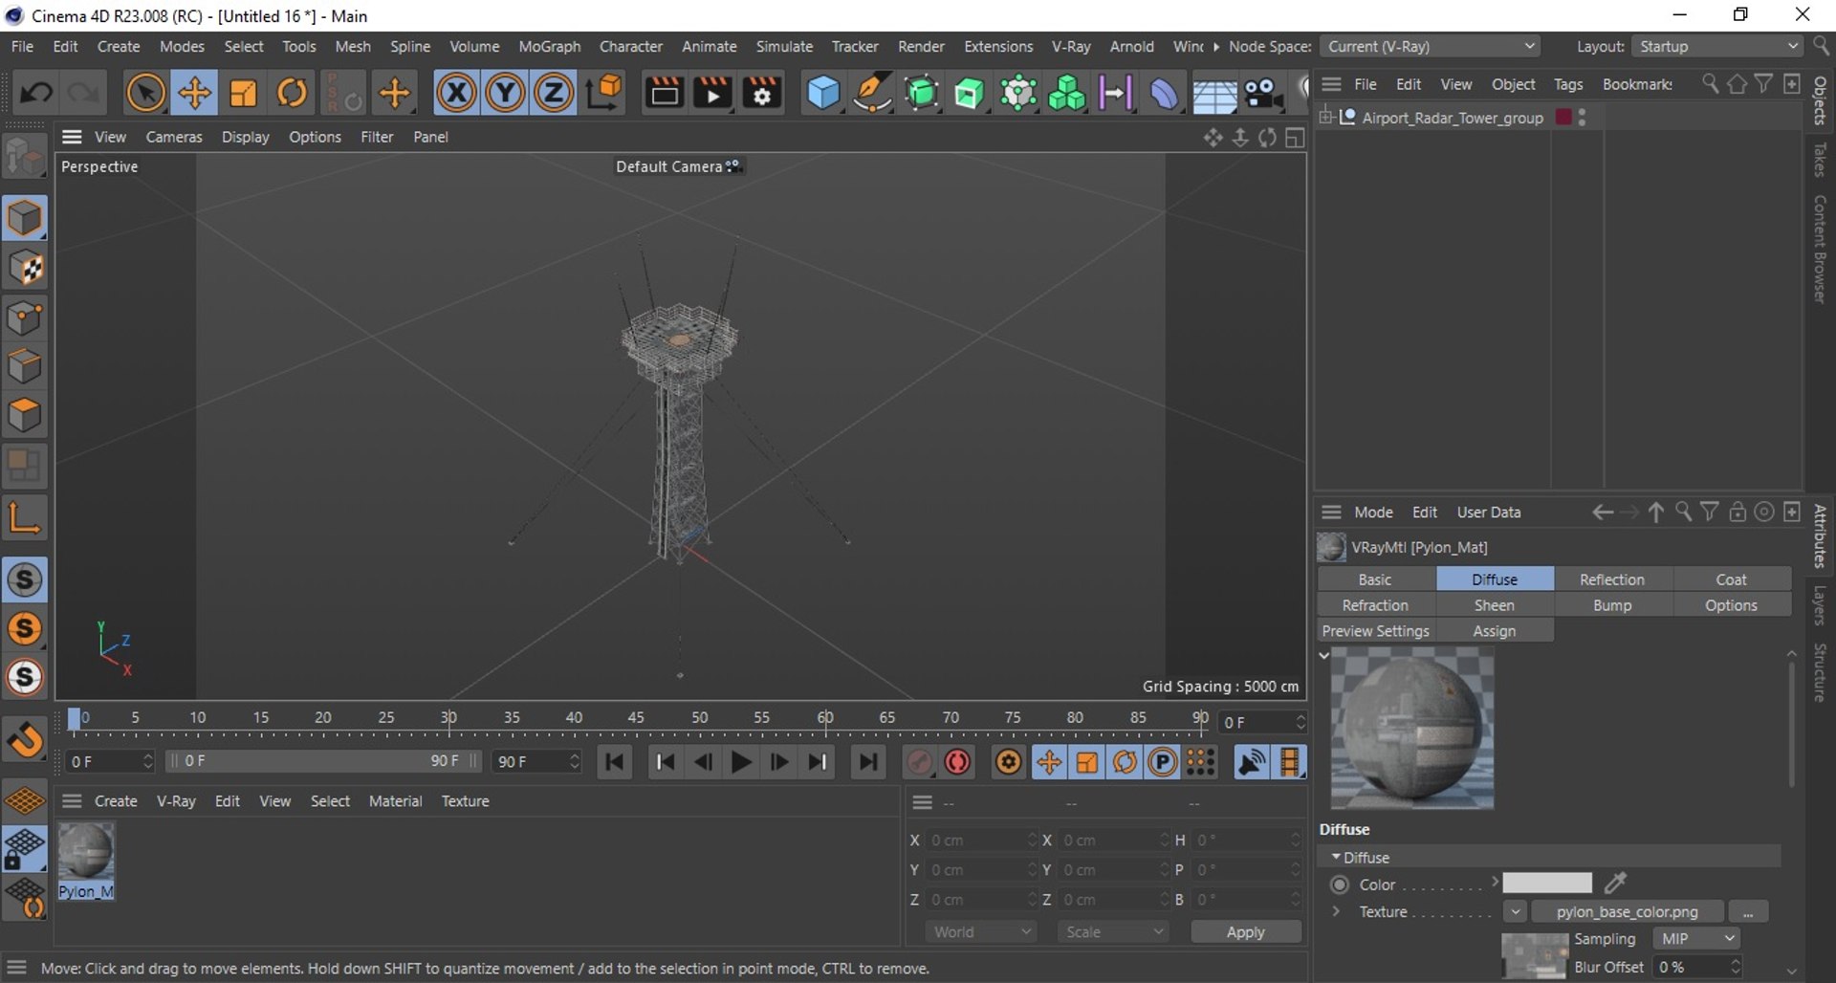Click the Undo arrow icon
This screenshot has height=983, width=1836.
36,93
